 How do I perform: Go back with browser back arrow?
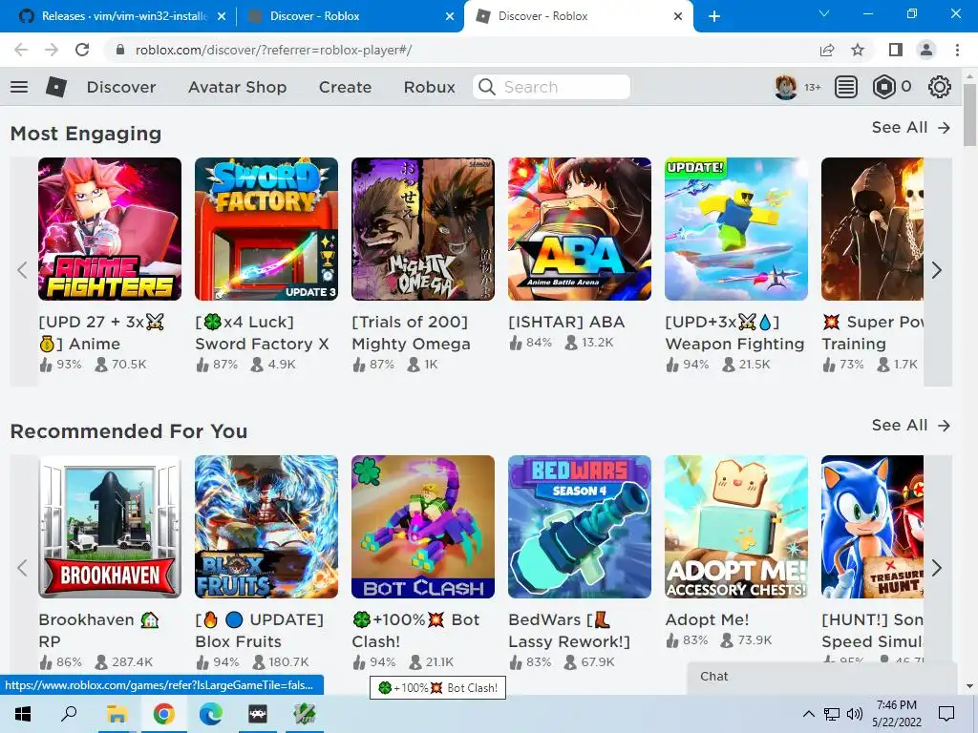(21, 50)
